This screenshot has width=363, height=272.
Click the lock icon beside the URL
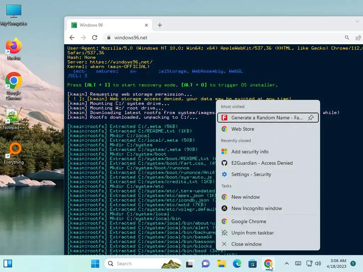pyautogui.click(x=109, y=38)
